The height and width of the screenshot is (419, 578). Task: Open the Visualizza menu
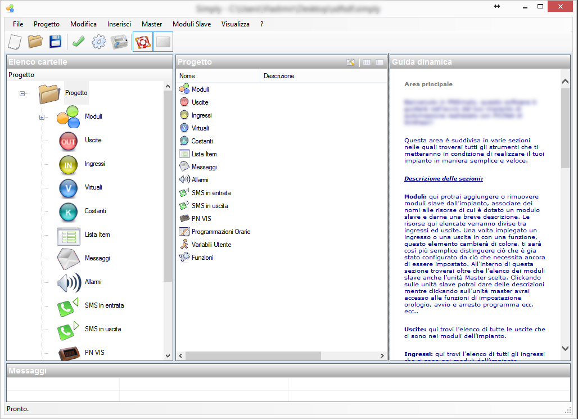[235, 24]
